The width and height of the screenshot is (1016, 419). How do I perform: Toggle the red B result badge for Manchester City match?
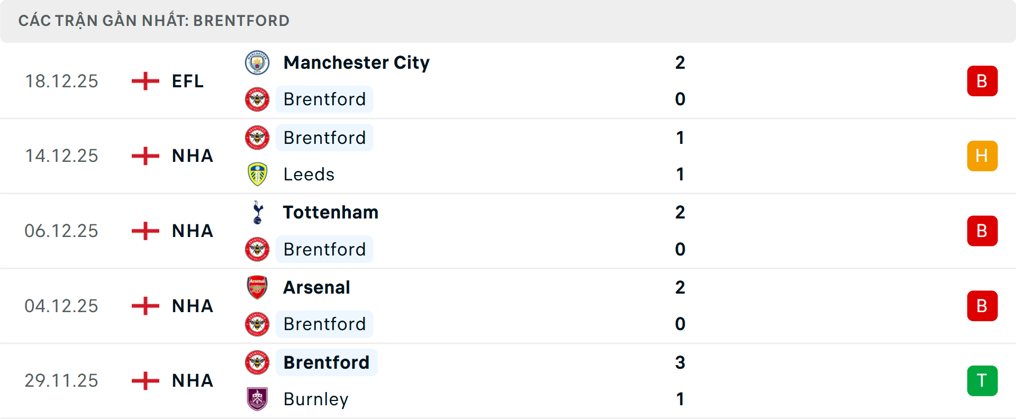(983, 81)
